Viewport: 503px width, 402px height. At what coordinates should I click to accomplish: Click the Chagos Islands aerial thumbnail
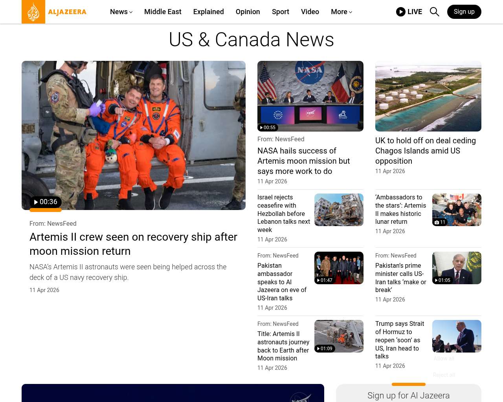click(428, 96)
